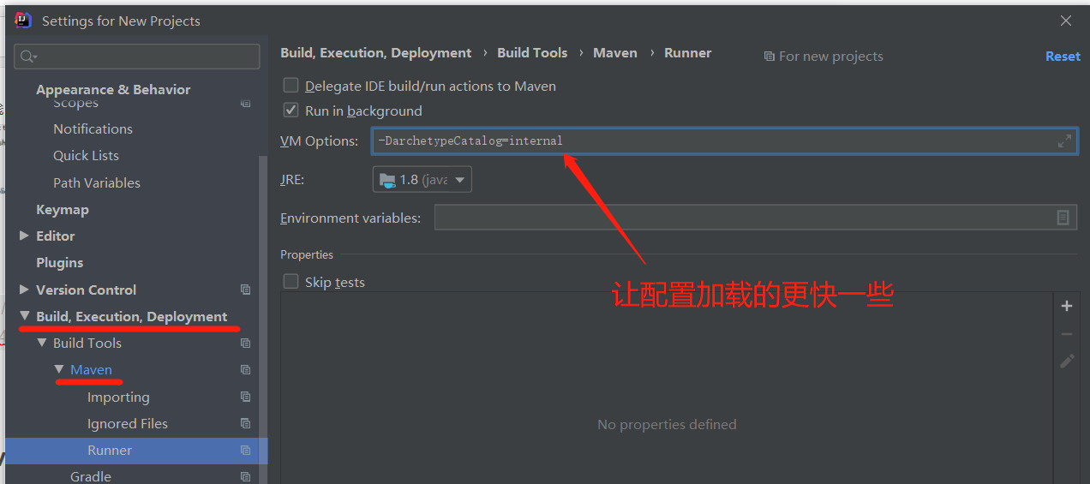The width and height of the screenshot is (1090, 484).
Task: Click Runner breadcrumb in header
Action: [x=688, y=53]
